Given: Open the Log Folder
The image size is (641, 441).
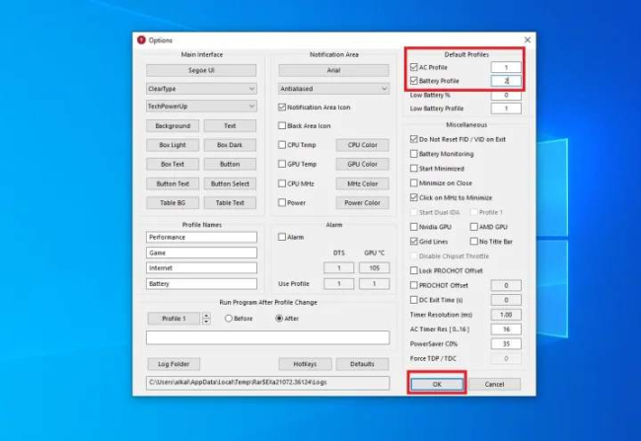Looking at the screenshot, I should point(174,364).
